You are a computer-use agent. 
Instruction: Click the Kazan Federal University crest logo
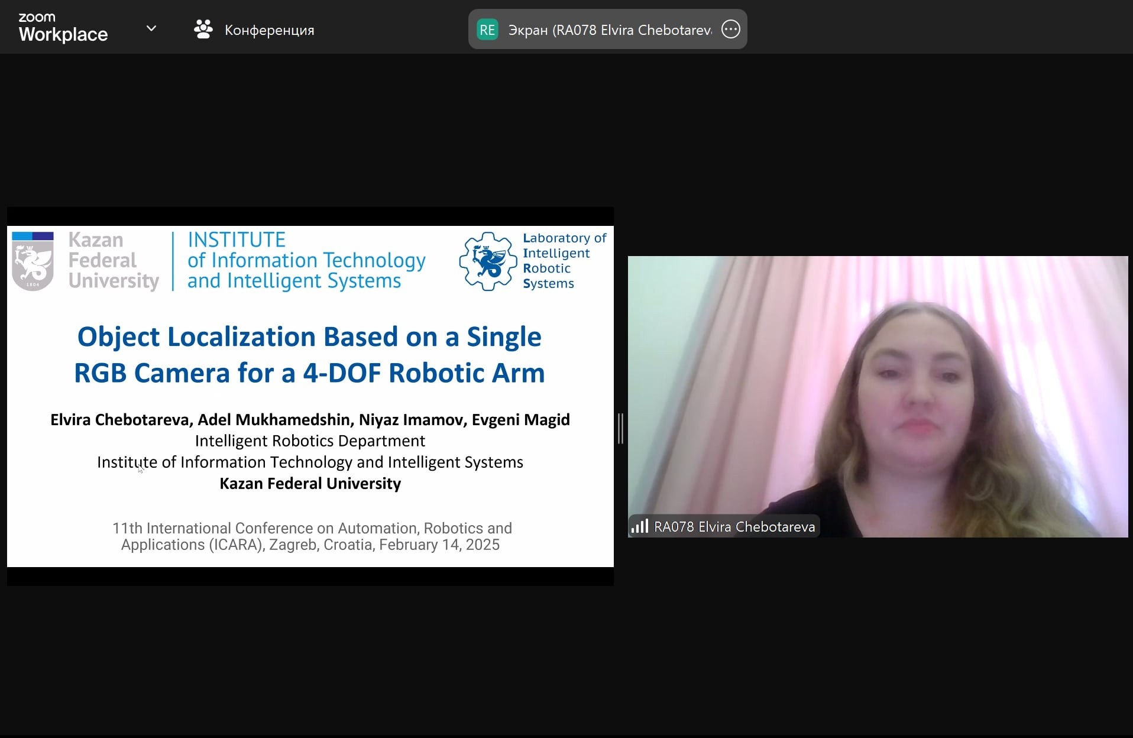[33, 261]
